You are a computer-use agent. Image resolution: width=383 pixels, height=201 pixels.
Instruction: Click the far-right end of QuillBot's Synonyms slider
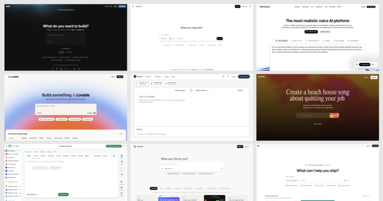(114, 156)
